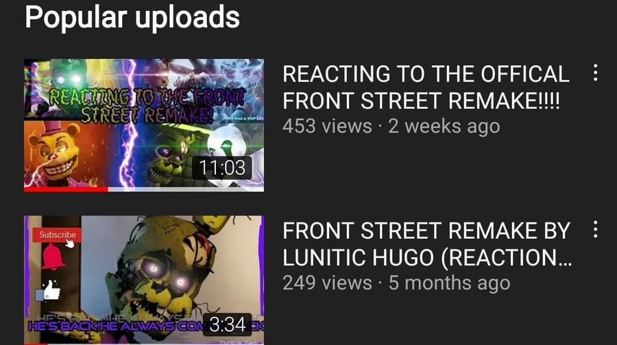Select the Popular uploads section heading
617x345 pixels.
[132, 17]
